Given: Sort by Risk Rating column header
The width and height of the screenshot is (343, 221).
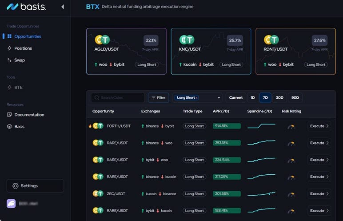Looking at the screenshot, I should 291,111.
